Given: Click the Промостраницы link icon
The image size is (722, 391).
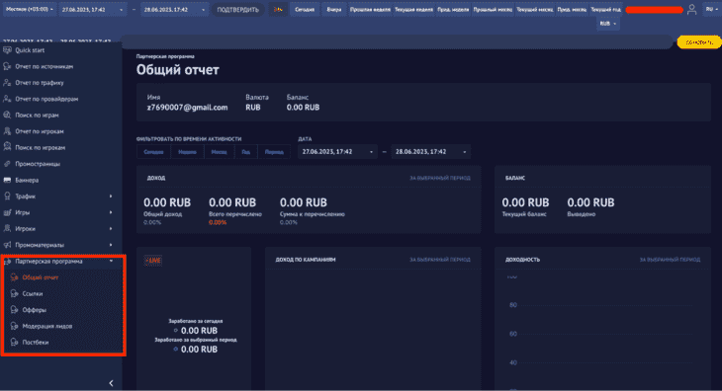Looking at the screenshot, I should click(x=7, y=164).
